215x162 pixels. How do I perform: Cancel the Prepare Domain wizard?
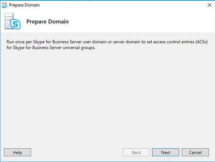click(195, 152)
